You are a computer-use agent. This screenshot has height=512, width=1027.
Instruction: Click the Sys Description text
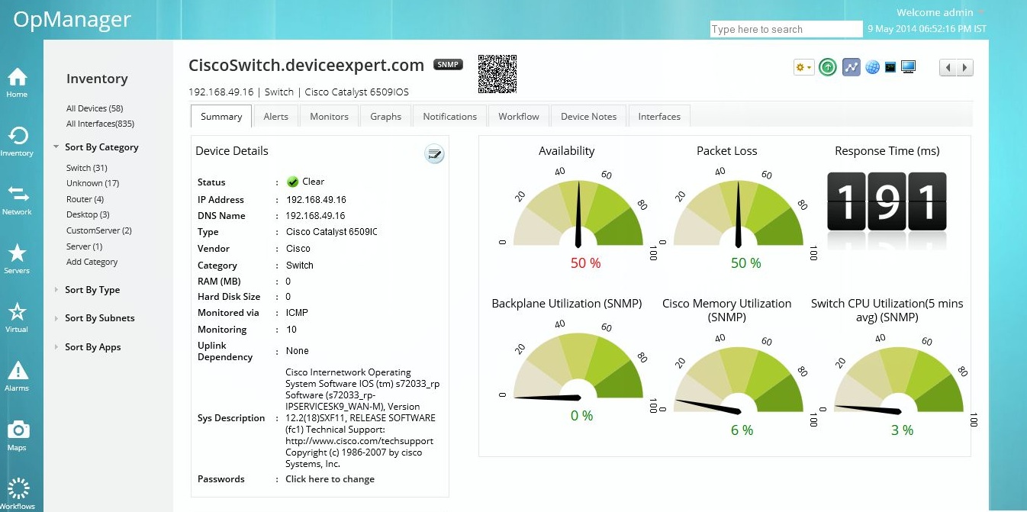(362, 418)
